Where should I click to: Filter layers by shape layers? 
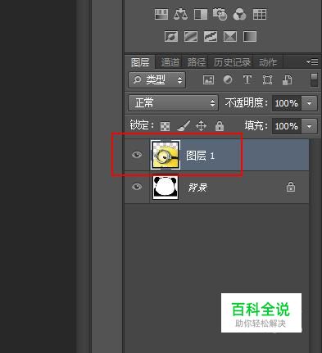click(267, 80)
